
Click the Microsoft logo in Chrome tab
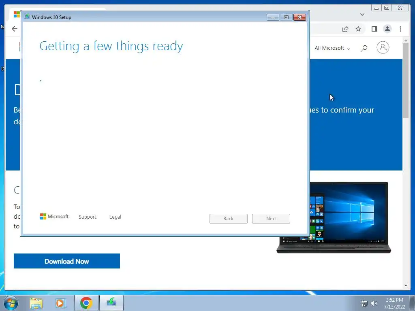coord(16,14)
